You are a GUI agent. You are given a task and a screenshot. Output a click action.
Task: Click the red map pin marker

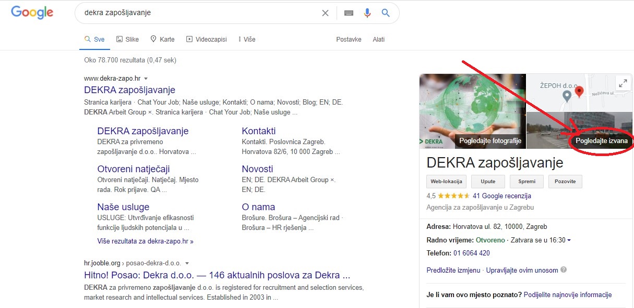pos(579,92)
